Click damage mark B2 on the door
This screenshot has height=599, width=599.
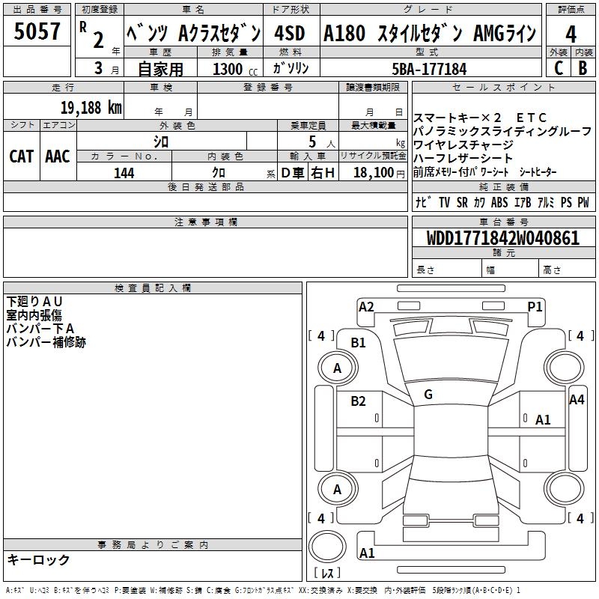pos(359,401)
